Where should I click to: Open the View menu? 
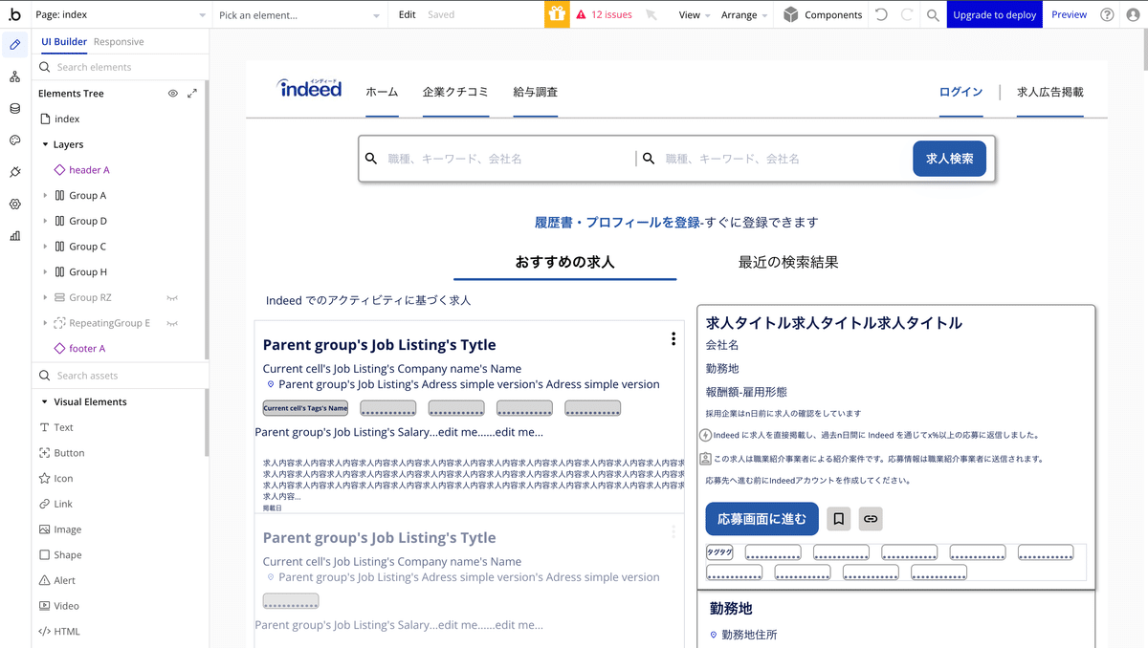[x=695, y=15]
